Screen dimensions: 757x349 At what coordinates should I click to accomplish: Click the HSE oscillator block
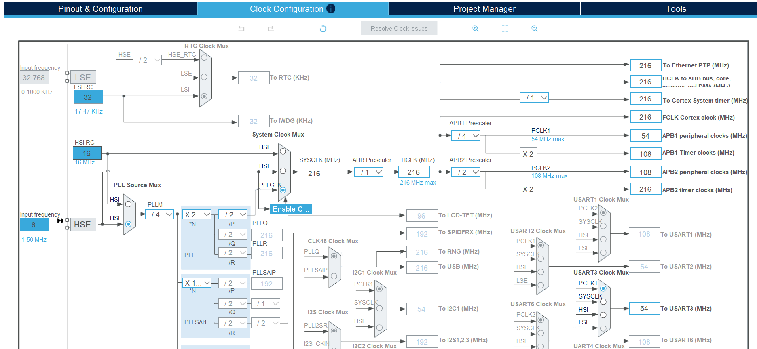pyautogui.click(x=83, y=225)
